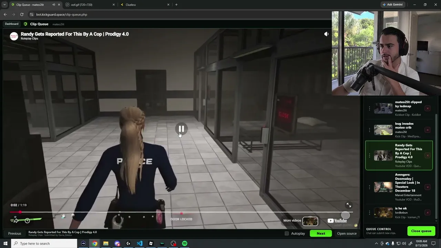Open Chrome from the taskbar
This screenshot has height=248, width=441.
pyautogui.click(x=94, y=244)
